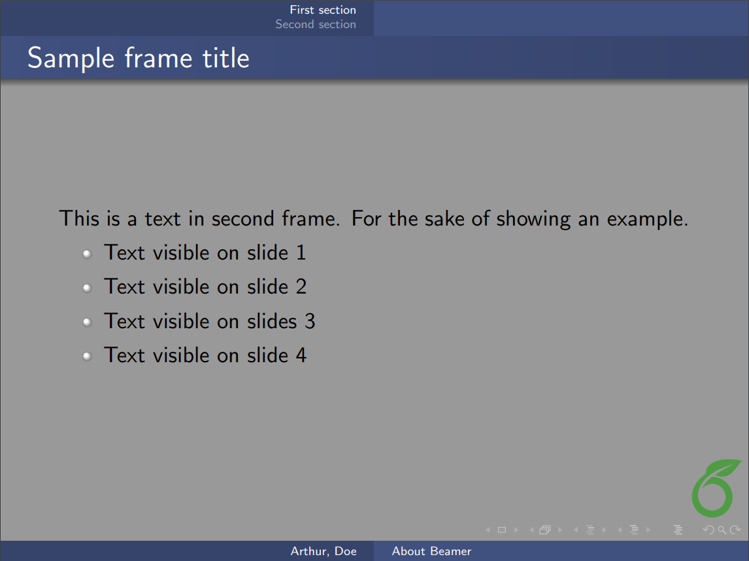Click the section navigation icon
The height and width of the screenshot is (561, 749).
coord(633,530)
